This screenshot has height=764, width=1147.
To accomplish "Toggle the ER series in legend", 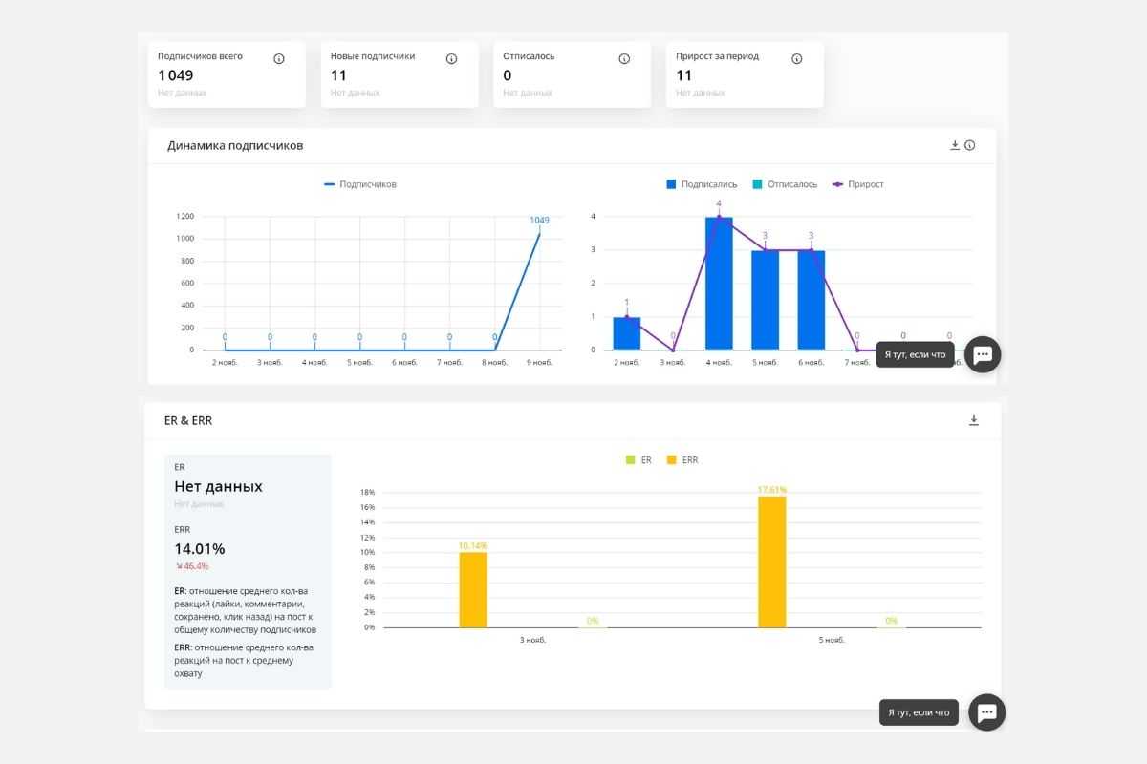I will coord(638,460).
